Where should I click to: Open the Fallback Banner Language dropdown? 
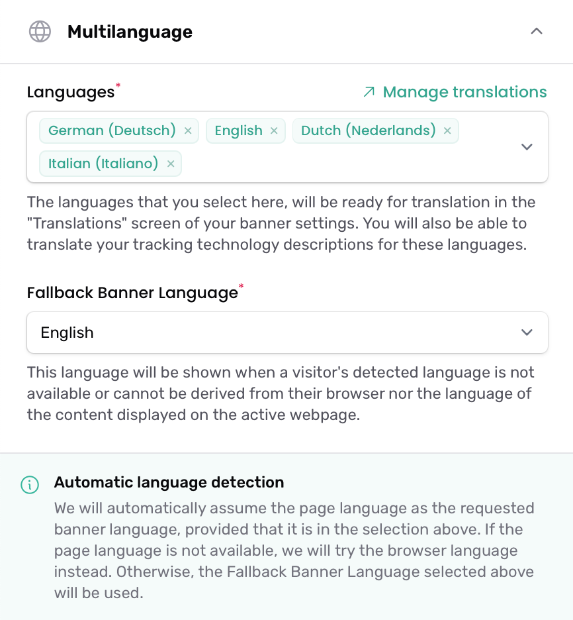pyautogui.click(x=287, y=333)
